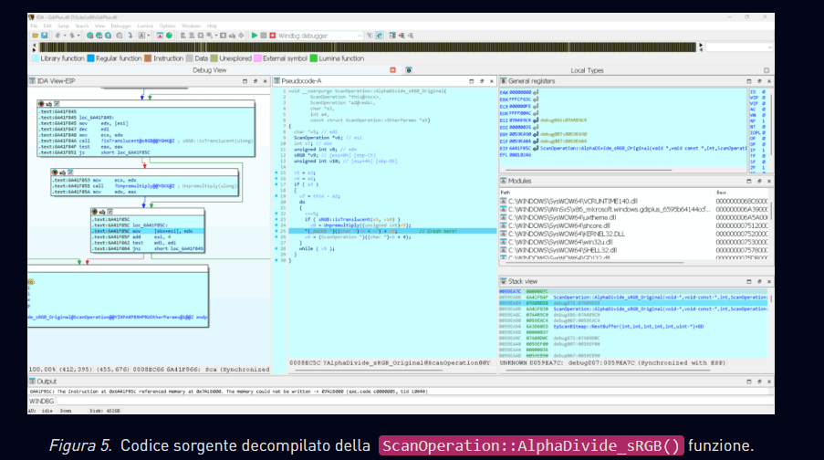Image resolution: width=824 pixels, height=460 pixels.
Task: Switch to the Local Types tab
Action: coord(587,70)
